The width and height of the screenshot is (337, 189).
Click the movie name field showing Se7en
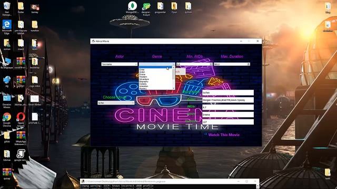coord(228,92)
